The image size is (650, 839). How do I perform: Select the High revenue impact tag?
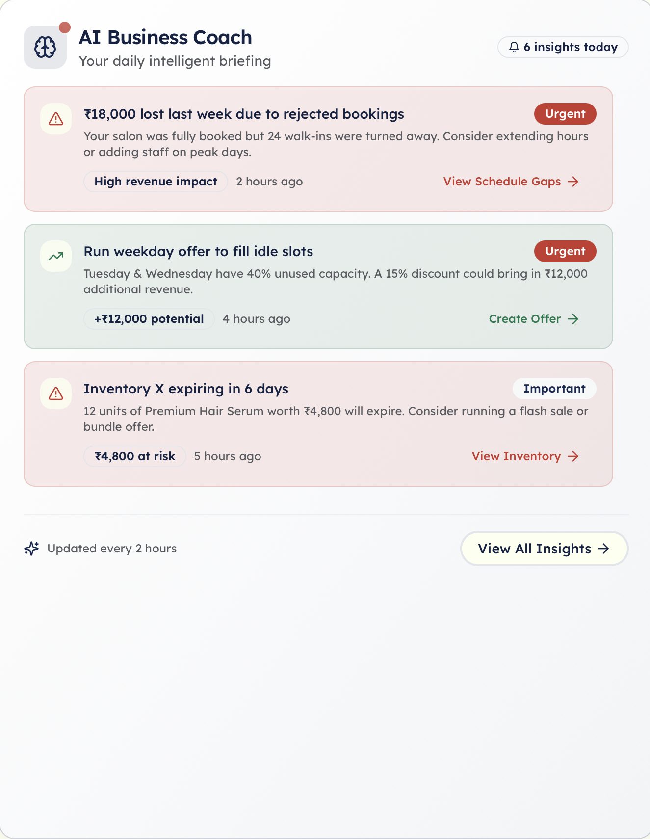(156, 182)
